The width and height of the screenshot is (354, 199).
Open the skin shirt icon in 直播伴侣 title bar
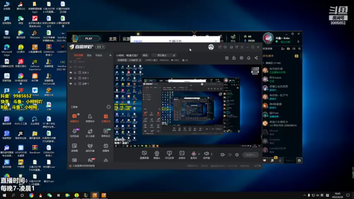point(237,47)
